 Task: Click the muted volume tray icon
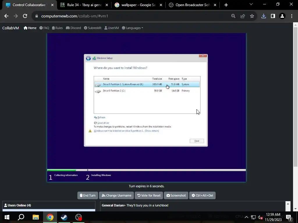(x=260, y=217)
